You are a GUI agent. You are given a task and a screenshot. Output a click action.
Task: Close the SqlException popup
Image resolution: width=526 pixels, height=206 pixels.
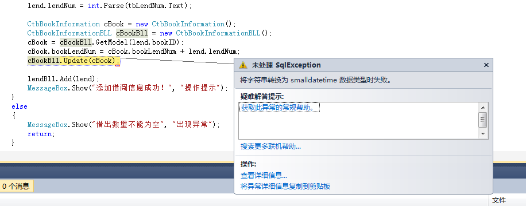click(486, 65)
